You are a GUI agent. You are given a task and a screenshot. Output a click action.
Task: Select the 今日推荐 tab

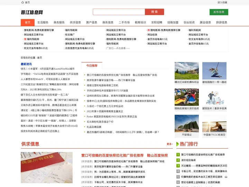click(x=92, y=65)
